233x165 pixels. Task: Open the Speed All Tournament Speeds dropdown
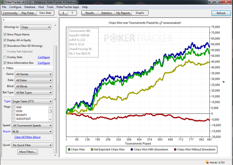coord(32,125)
